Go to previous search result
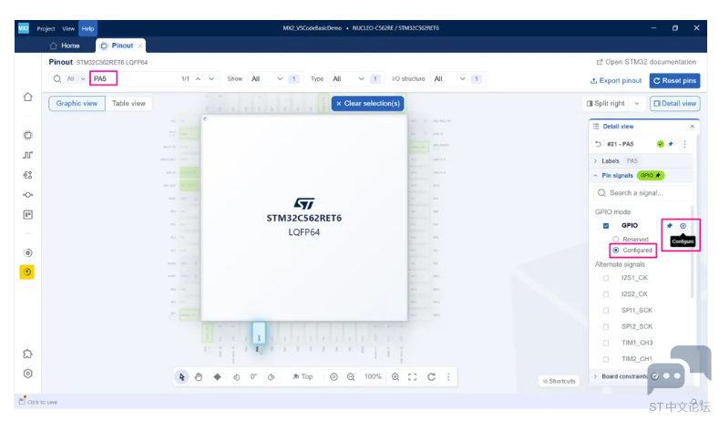The image size is (719, 421). (x=198, y=79)
